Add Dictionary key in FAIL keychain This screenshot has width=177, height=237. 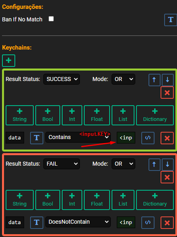[155, 200]
